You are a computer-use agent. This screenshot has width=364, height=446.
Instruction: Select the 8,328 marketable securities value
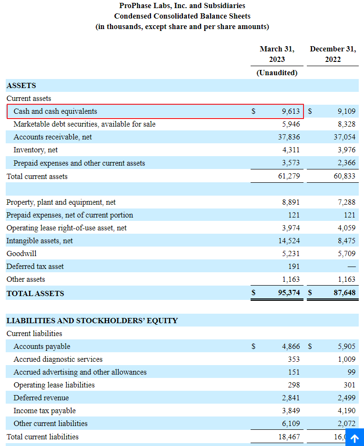click(347, 124)
